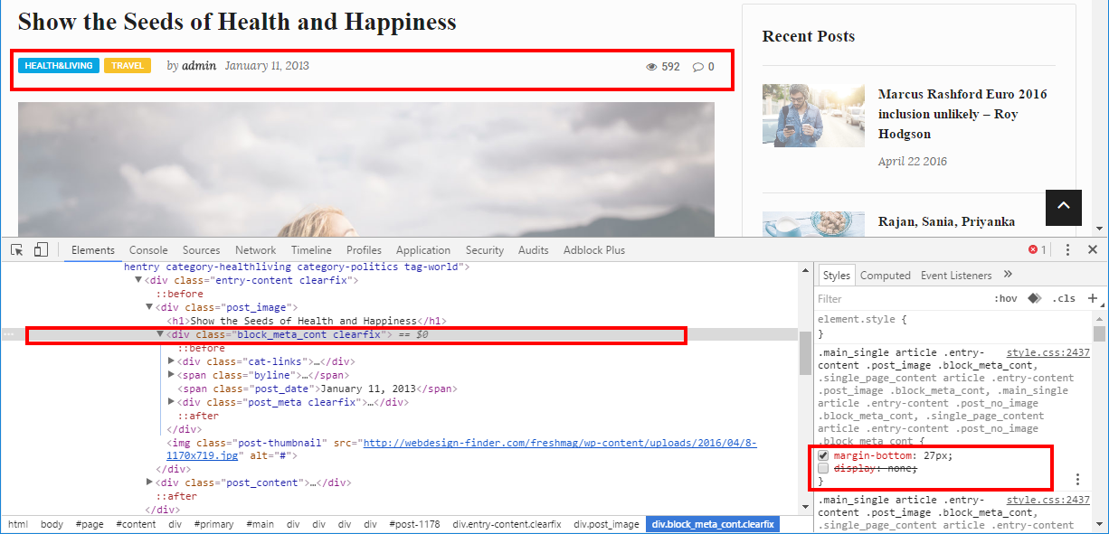The height and width of the screenshot is (534, 1109).
Task: Expand the cat-links div node
Action: pyautogui.click(x=172, y=361)
